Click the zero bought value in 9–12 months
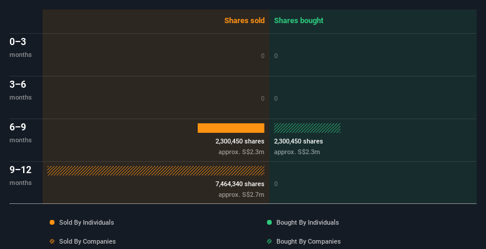Viewport: 486px width, 249px height. [276, 184]
